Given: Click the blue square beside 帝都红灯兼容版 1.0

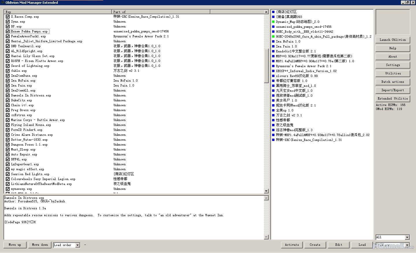Looking at the screenshot, I should point(273,81).
